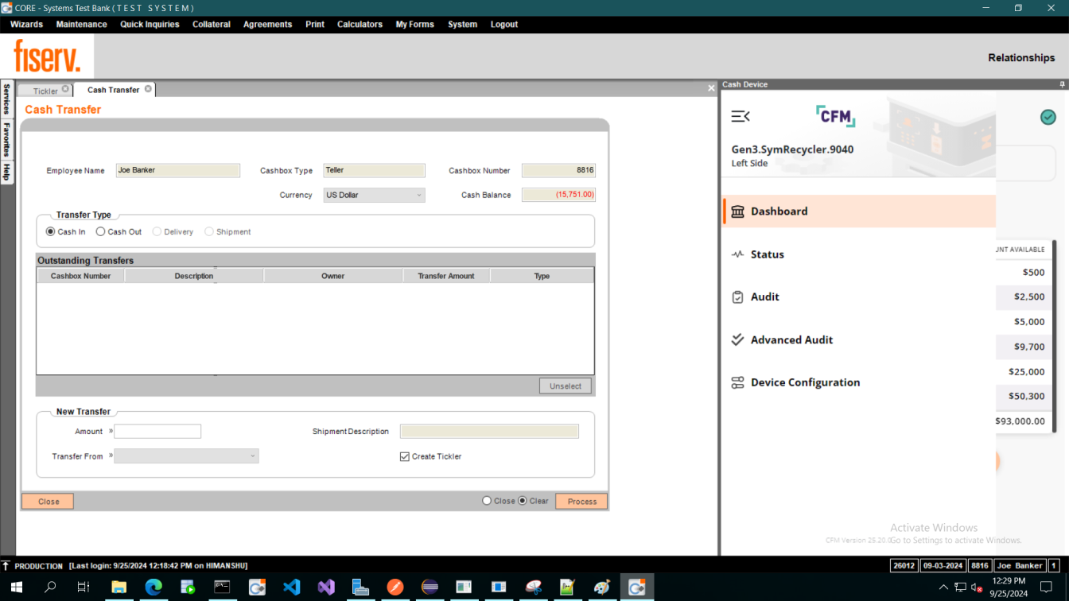Open the Audit clipboard icon
Viewport: 1069px width, 601px height.
(737, 297)
